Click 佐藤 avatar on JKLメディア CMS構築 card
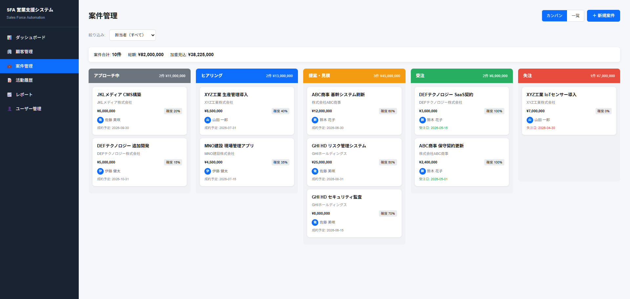 [100, 120]
